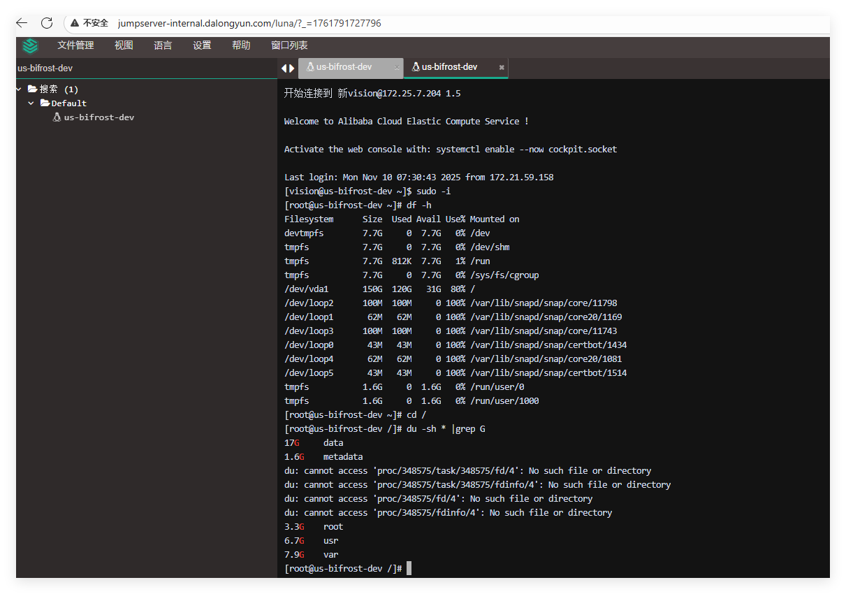The height and width of the screenshot is (594, 846).
Task: Close the active us-bifrost-dev tab
Action: 502,68
